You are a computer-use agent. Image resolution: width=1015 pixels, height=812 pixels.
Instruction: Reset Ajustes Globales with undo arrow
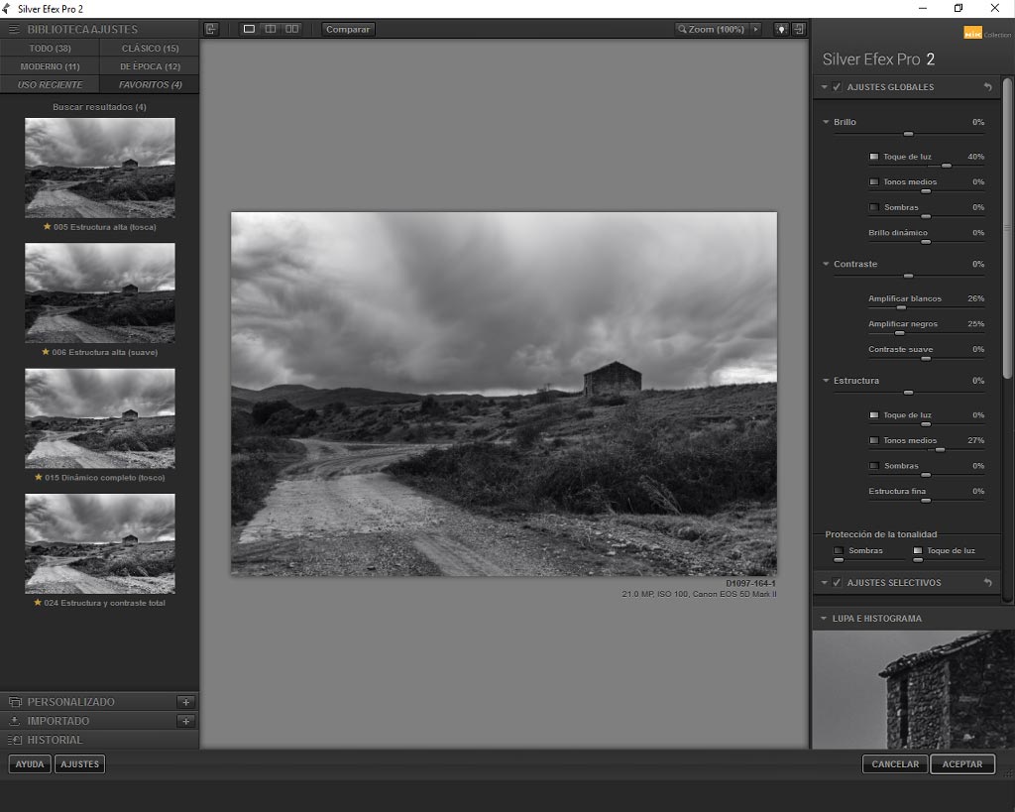pos(988,87)
